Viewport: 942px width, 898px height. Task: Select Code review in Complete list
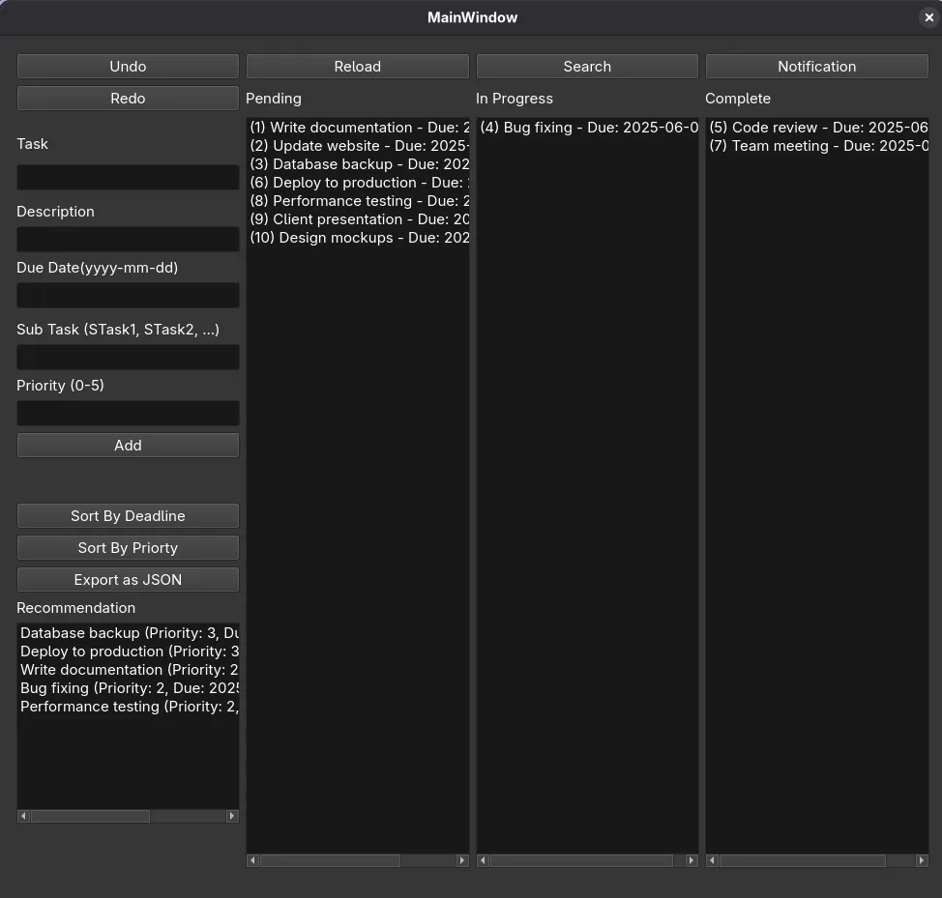click(816, 128)
